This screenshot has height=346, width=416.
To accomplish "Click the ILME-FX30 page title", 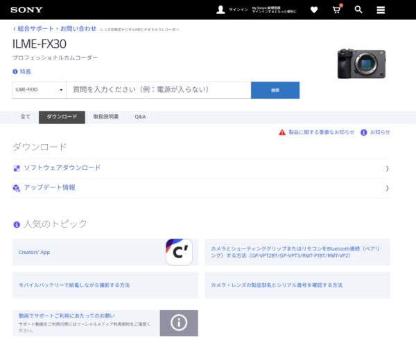I will pyautogui.click(x=40, y=44).
